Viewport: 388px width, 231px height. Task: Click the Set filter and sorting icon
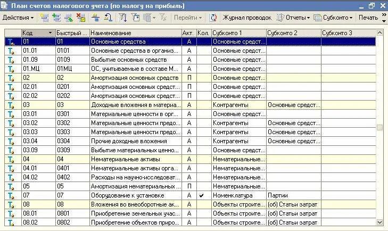click(123, 18)
